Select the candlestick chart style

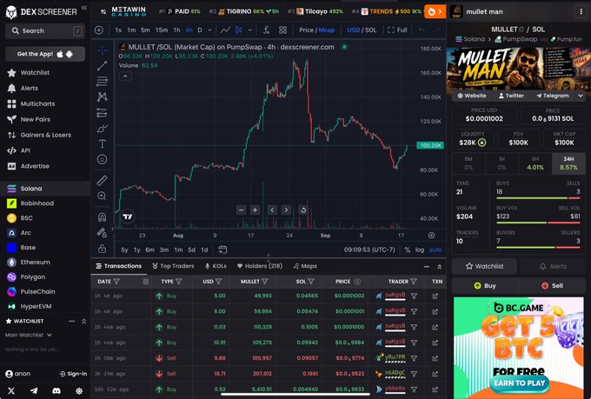coord(239,30)
